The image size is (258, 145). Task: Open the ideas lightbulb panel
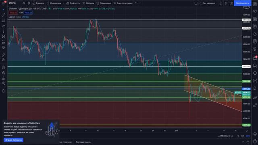tap(255, 49)
